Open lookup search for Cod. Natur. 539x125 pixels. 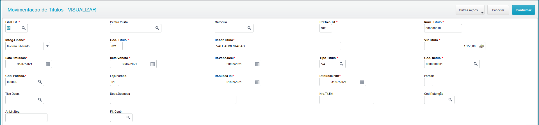pos(476,64)
